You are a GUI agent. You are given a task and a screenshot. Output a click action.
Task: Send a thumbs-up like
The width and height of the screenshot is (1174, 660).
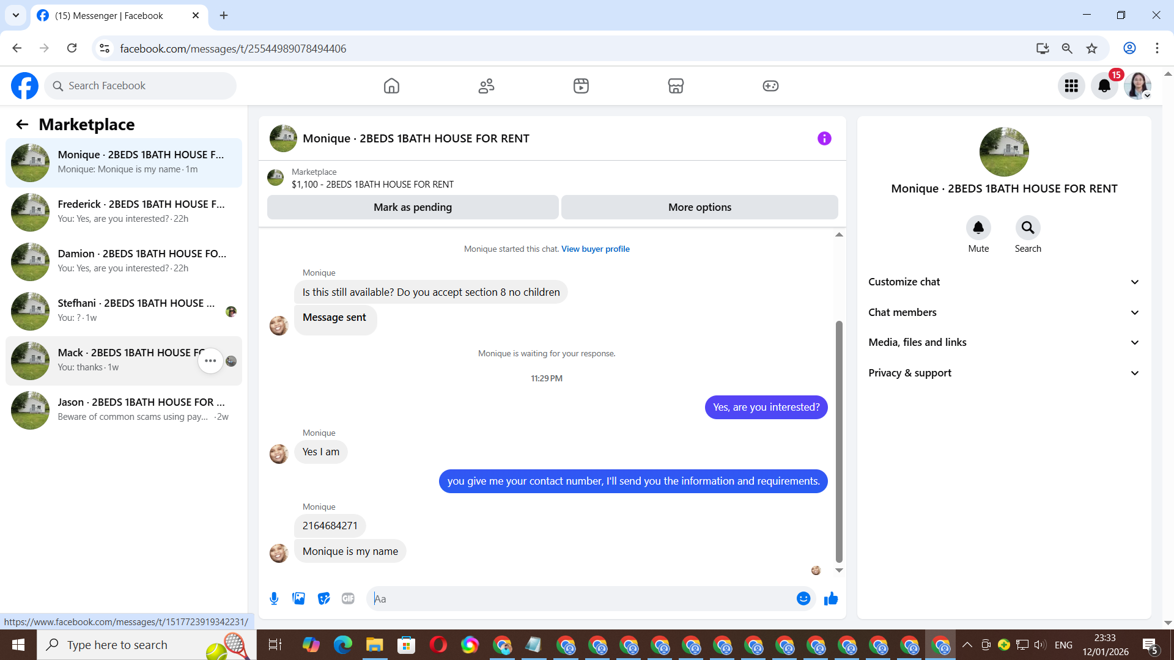coord(831,599)
